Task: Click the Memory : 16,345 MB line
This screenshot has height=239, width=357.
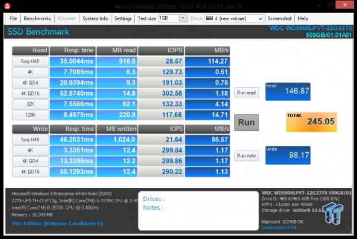Action: (32, 215)
